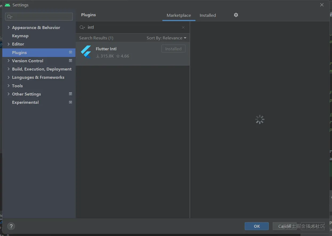Viewport: 332px width, 236px height.
Task: Click the star rating icon for Flutter Intl
Action: (118, 56)
